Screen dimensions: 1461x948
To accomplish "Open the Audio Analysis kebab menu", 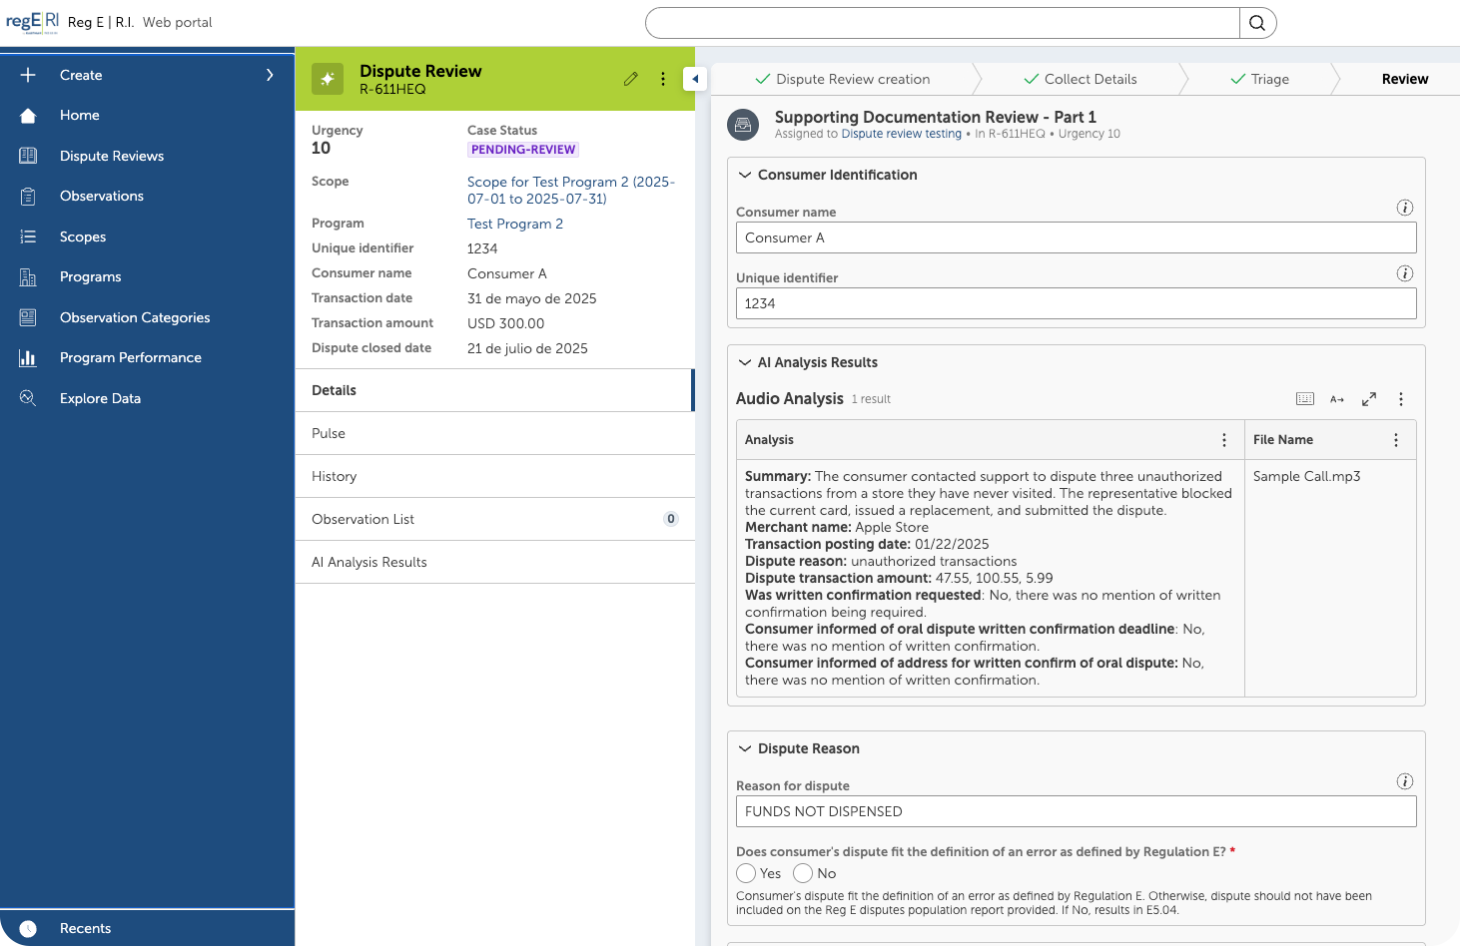I will (1401, 398).
